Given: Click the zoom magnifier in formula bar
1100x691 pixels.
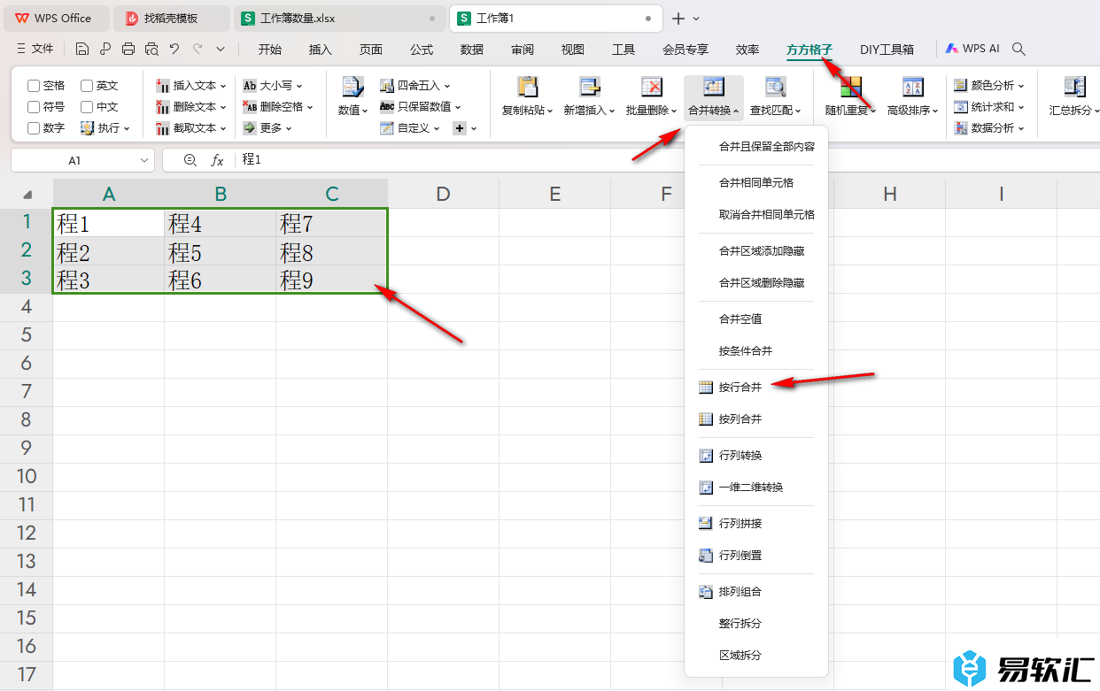Looking at the screenshot, I should click(x=190, y=160).
